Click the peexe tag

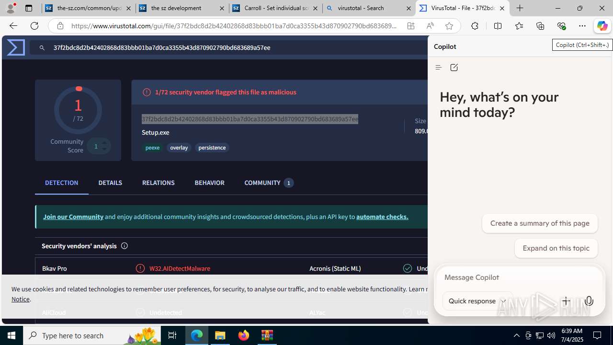click(152, 148)
